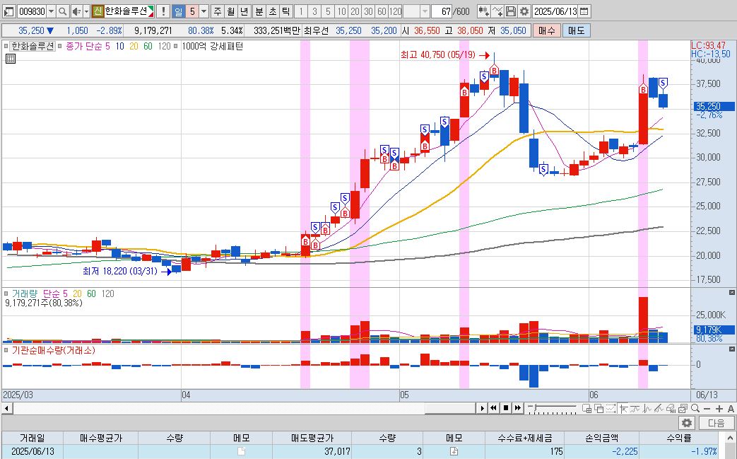The image size is (737, 459).
Task: Open empty memo icon in buy 메모 column
Action: pyautogui.click(x=241, y=451)
